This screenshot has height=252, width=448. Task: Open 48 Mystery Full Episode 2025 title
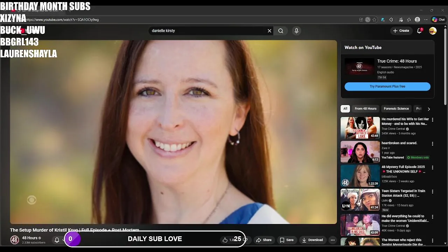(404, 169)
